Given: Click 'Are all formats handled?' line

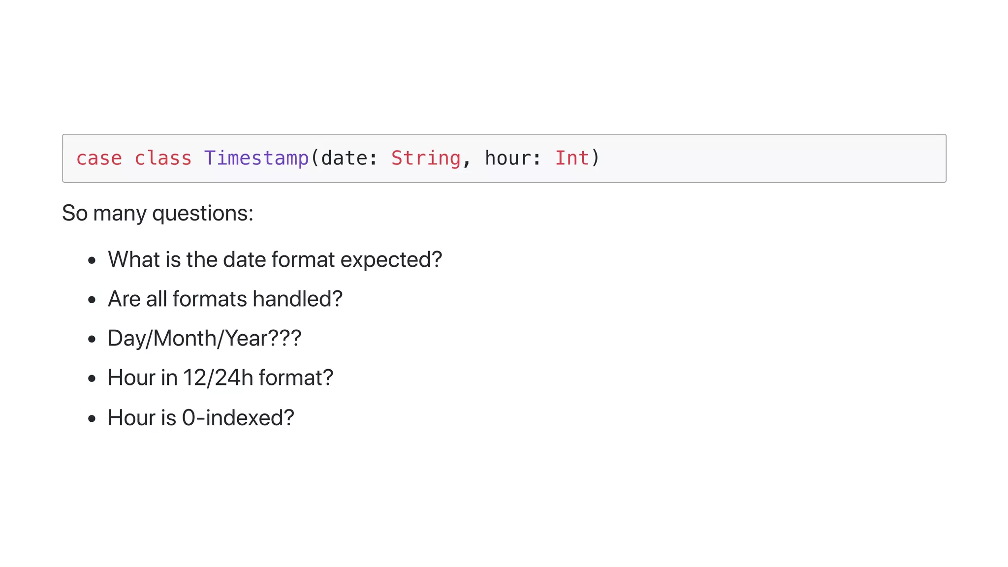Looking at the screenshot, I should [225, 299].
